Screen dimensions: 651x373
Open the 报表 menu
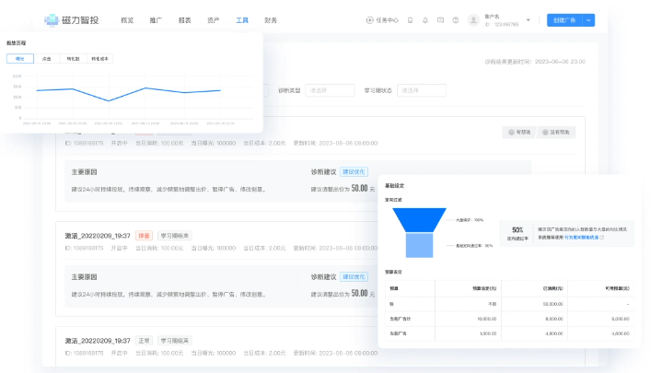184,20
